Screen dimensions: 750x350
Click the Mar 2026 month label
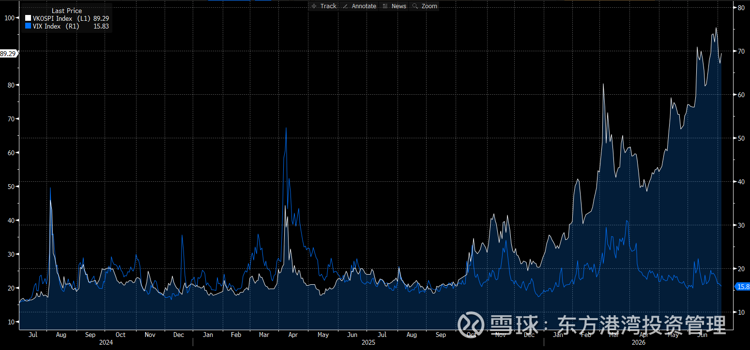pyautogui.click(x=614, y=335)
